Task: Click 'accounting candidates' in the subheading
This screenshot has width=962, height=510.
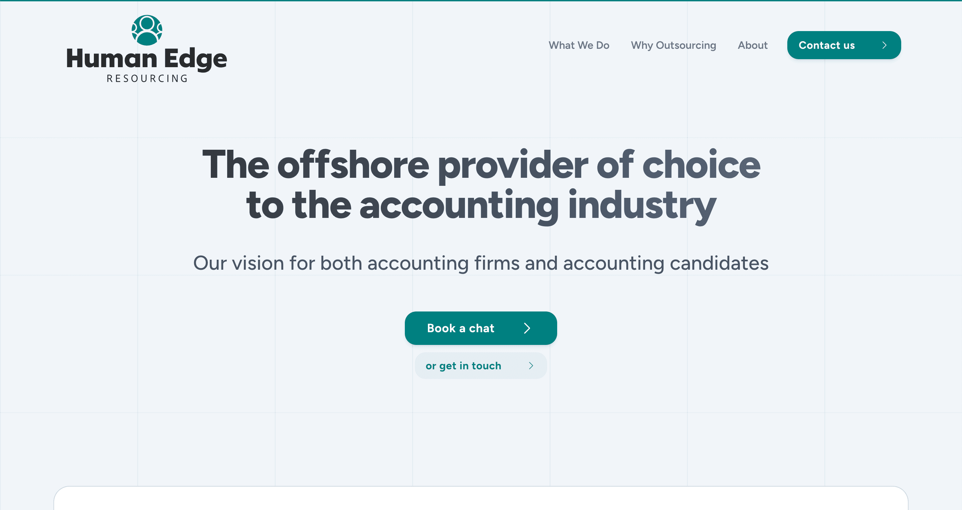Action: pyautogui.click(x=665, y=263)
